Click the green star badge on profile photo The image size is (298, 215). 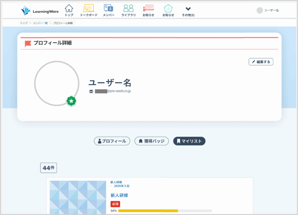pyautogui.click(x=71, y=101)
